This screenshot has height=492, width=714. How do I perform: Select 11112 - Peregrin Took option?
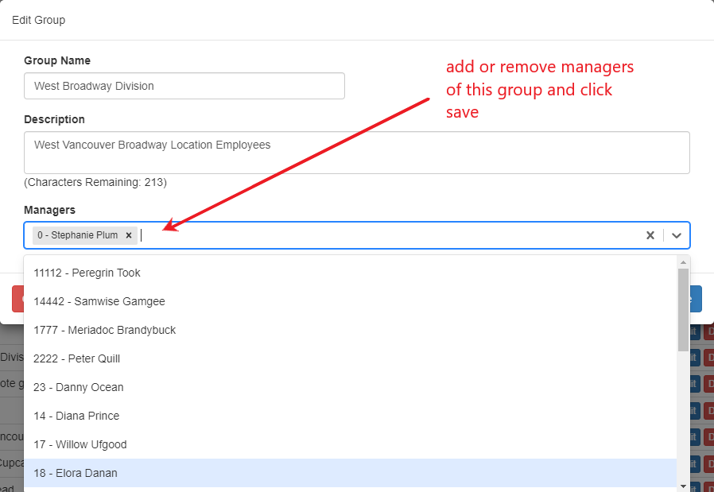tap(87, 273)
